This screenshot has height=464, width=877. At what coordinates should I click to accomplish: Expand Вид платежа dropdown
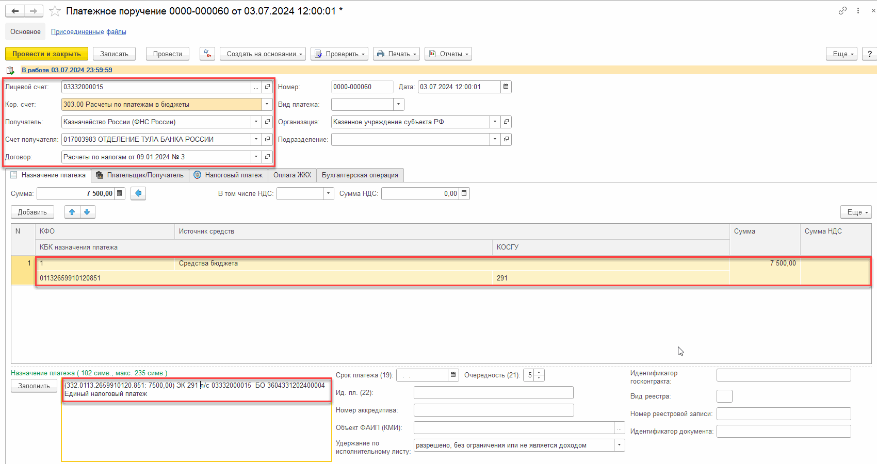pos(398,104)
